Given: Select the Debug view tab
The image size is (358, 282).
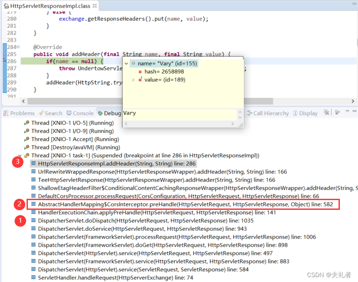Looking at the screenshot, I should [x=109, y=113].
